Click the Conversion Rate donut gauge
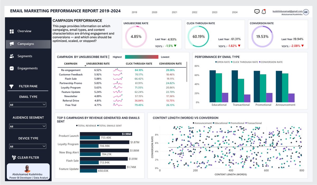Screen dimensions: 317x185 [262, 37]
